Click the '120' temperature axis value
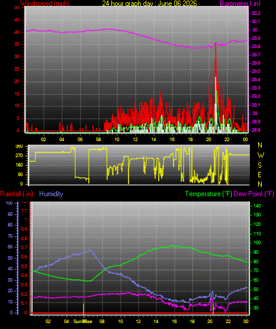This screenshot has height=329, width=276. 257,224
